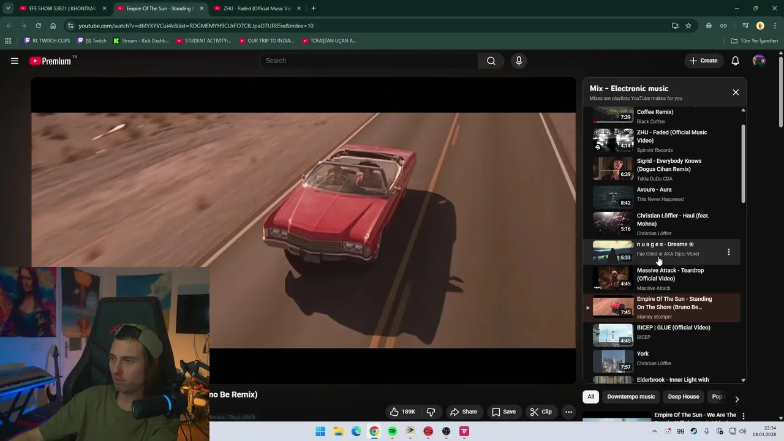Open more actions ellipsis below video
Viewport: 784px width, 441px height.
click(x=568, y=412)
